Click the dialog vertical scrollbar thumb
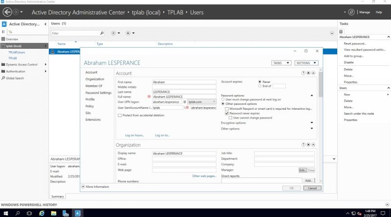 click(321, 85)
